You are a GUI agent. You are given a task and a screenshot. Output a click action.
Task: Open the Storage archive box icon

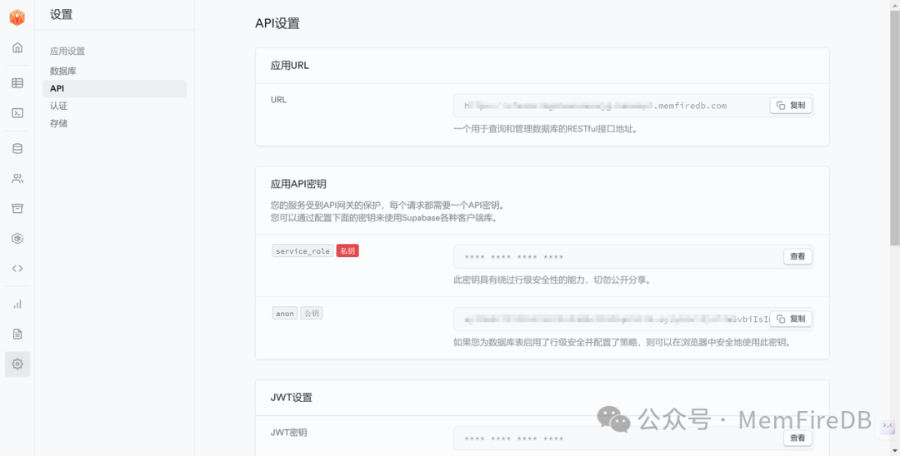[x=17, y=209]
